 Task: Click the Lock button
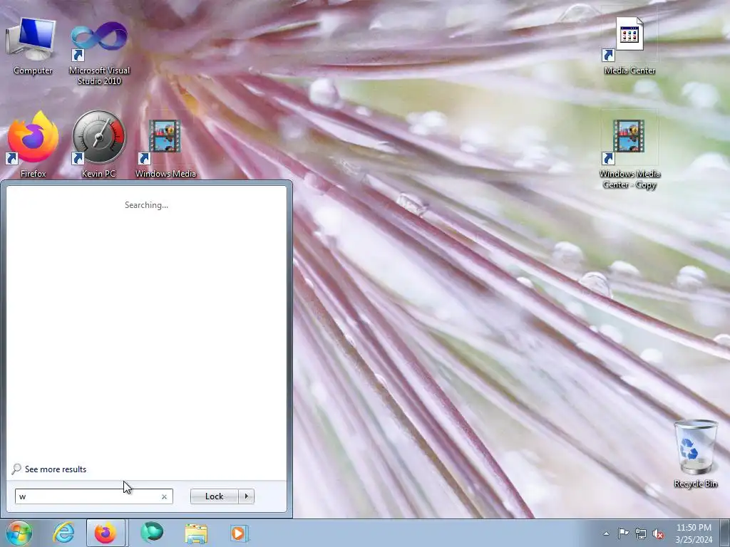[214, 496]
